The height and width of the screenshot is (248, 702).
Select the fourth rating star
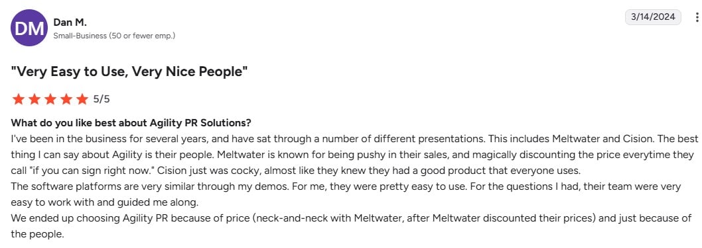(x=66, y=99)
